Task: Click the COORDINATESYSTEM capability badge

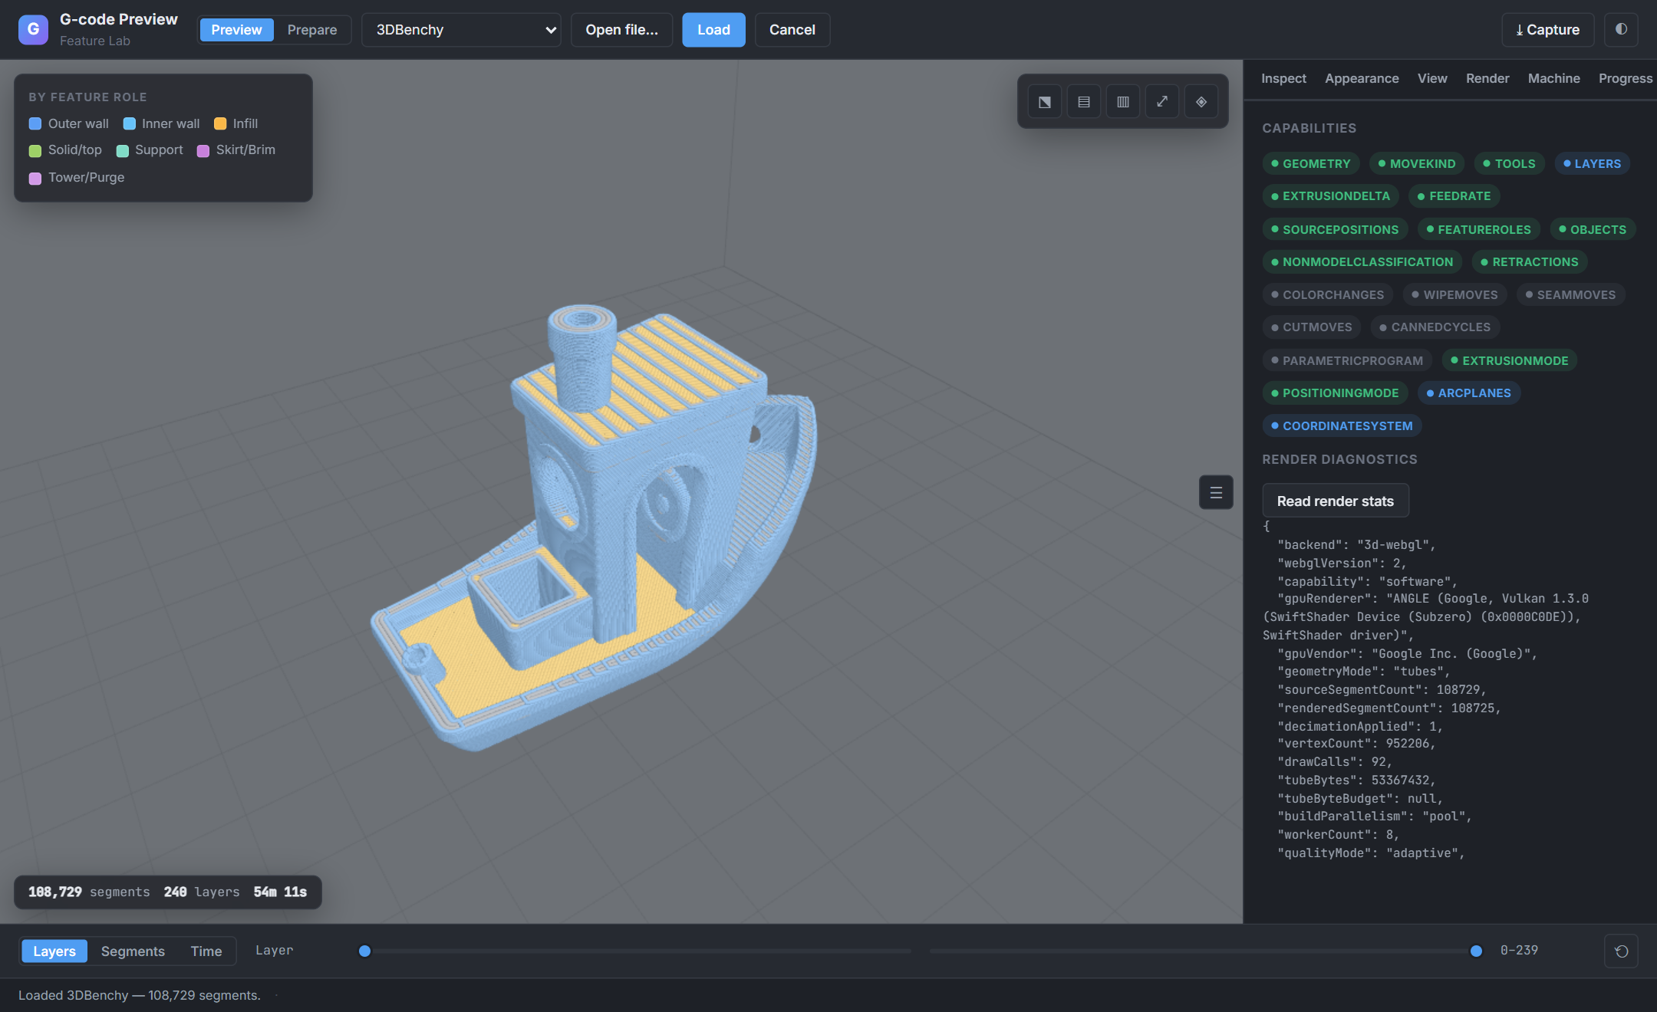Action: 1342,426
